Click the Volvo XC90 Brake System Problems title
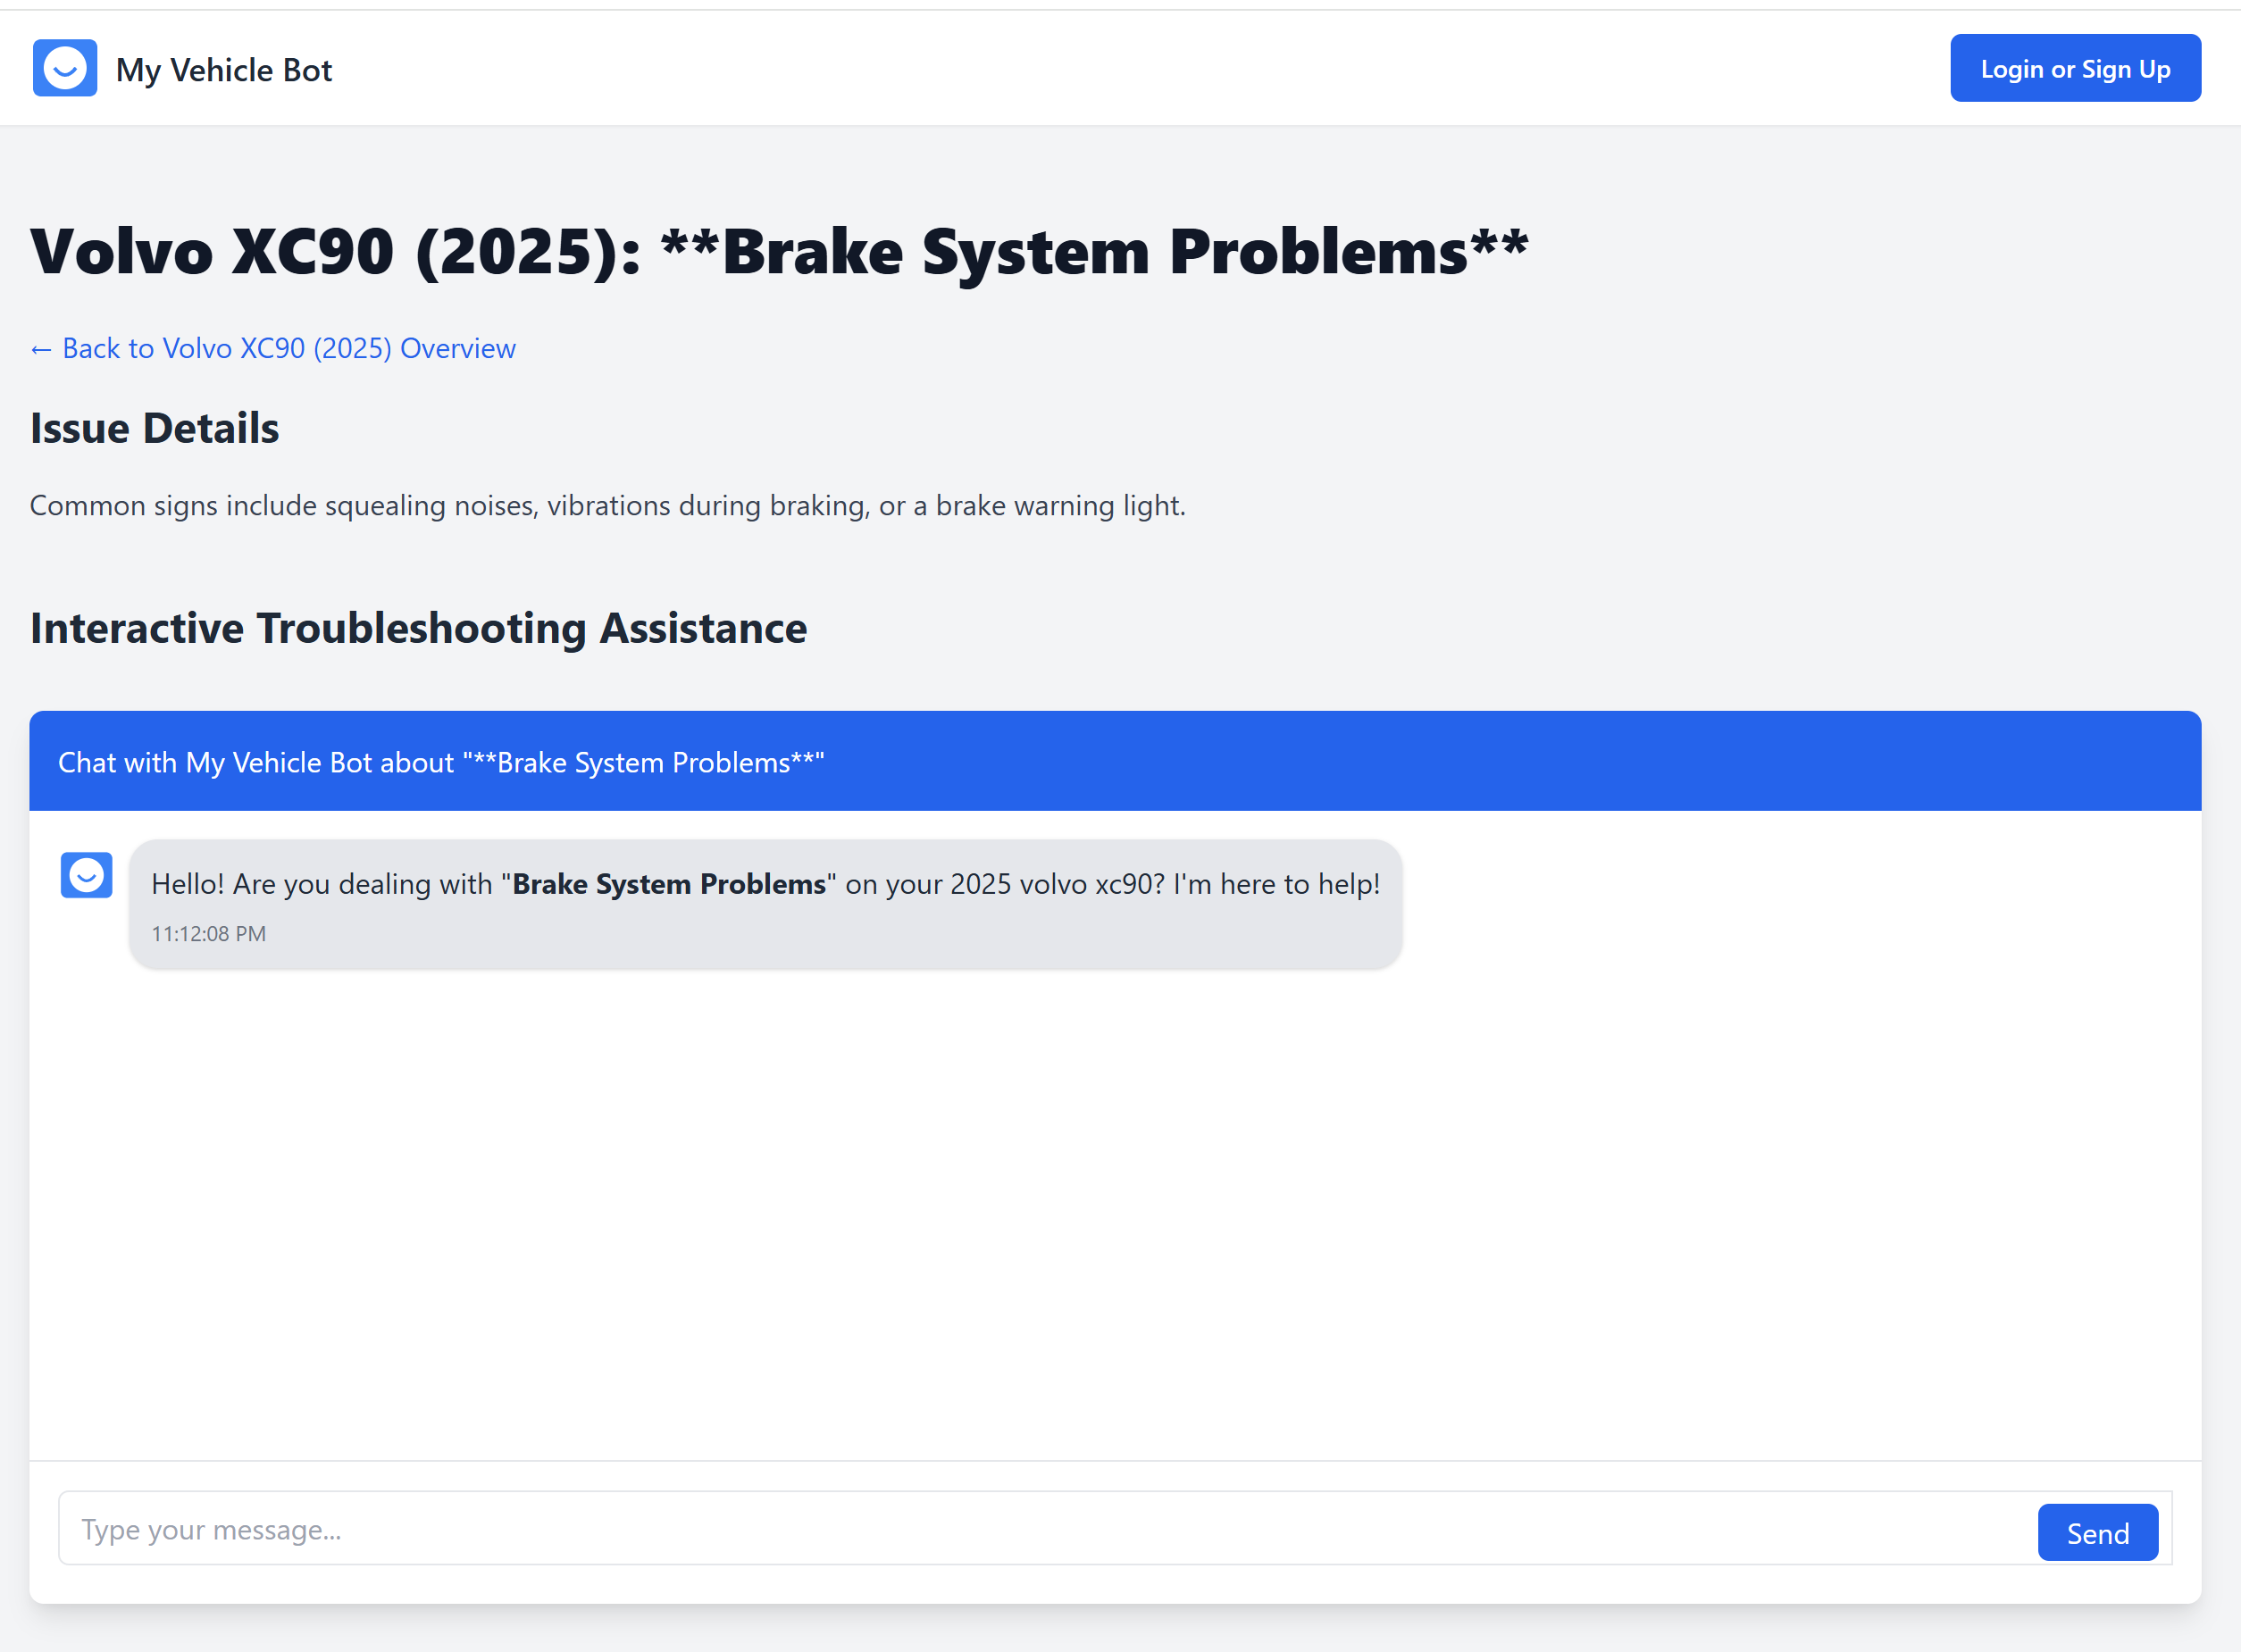 tap(779, 251)
